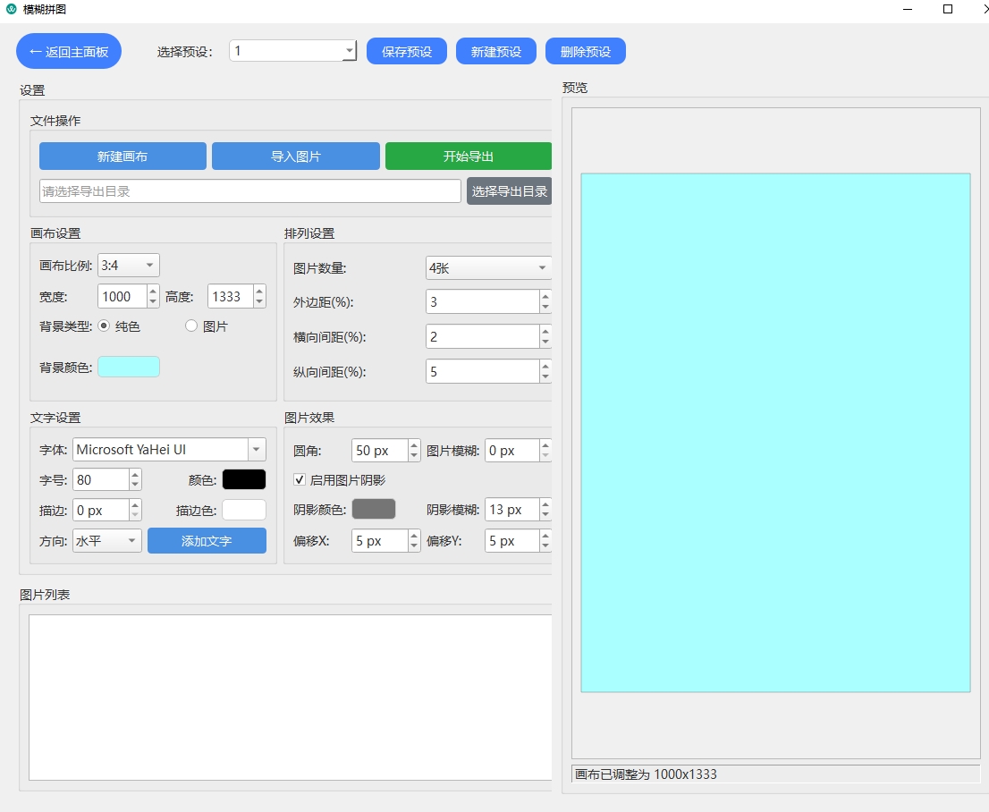Screen dimensions: 989x812
Task: Minimize the 模糊拼图 window
Action: [908, 10]
